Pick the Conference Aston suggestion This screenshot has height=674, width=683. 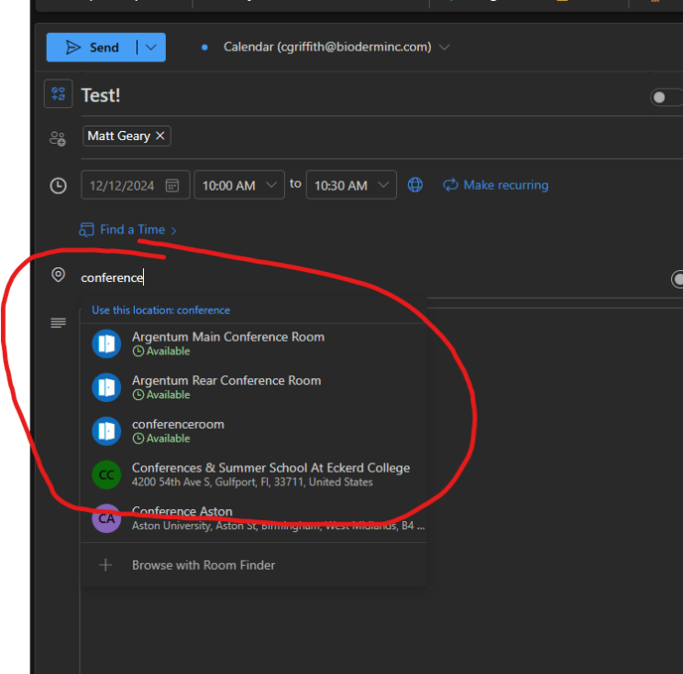pyautogui.click(x=253, y=518)
